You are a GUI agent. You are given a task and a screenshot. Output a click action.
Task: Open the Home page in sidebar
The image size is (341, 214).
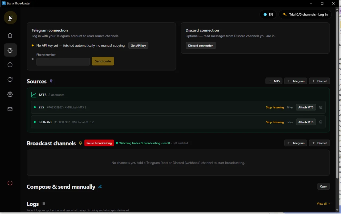tap(10, 35)
